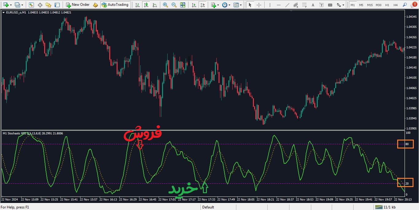This screenshot has width=419, height=210.
Task: Switch chart to line chart mode
Action: click(x=154, y=5)
